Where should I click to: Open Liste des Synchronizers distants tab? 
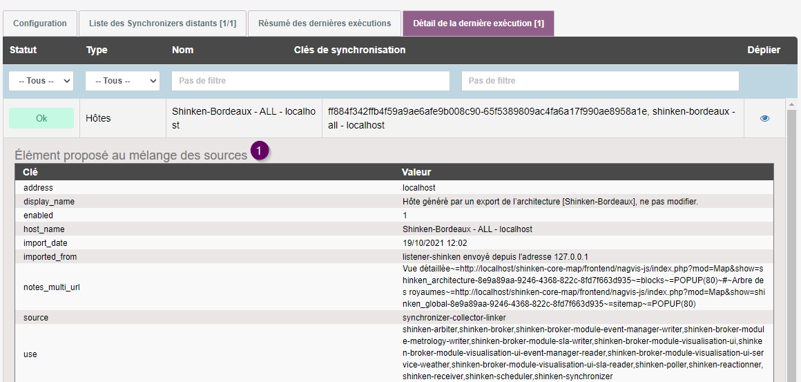coord(162,23)
